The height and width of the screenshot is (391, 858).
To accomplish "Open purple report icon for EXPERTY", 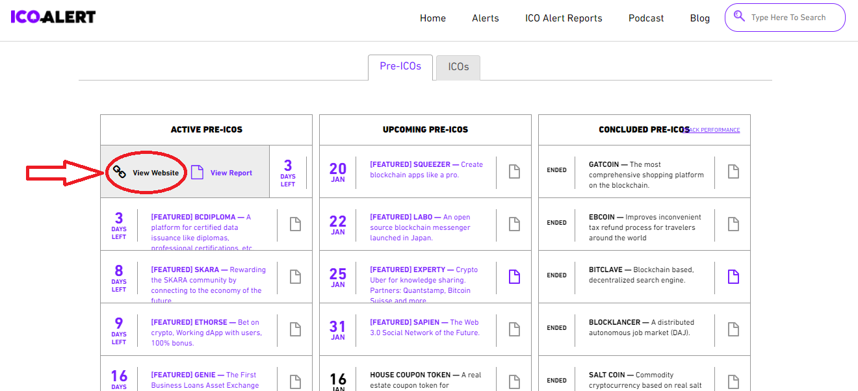I will pos(514,277).
